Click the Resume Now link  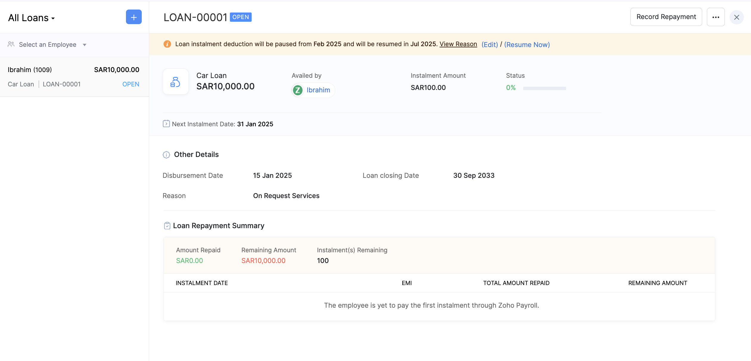click(x=527, y=44)
